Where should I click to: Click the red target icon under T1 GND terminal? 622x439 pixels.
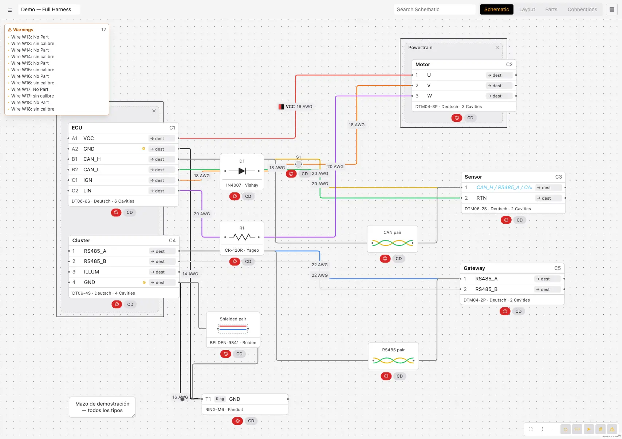pyautogui.click(x=237, y=421)
